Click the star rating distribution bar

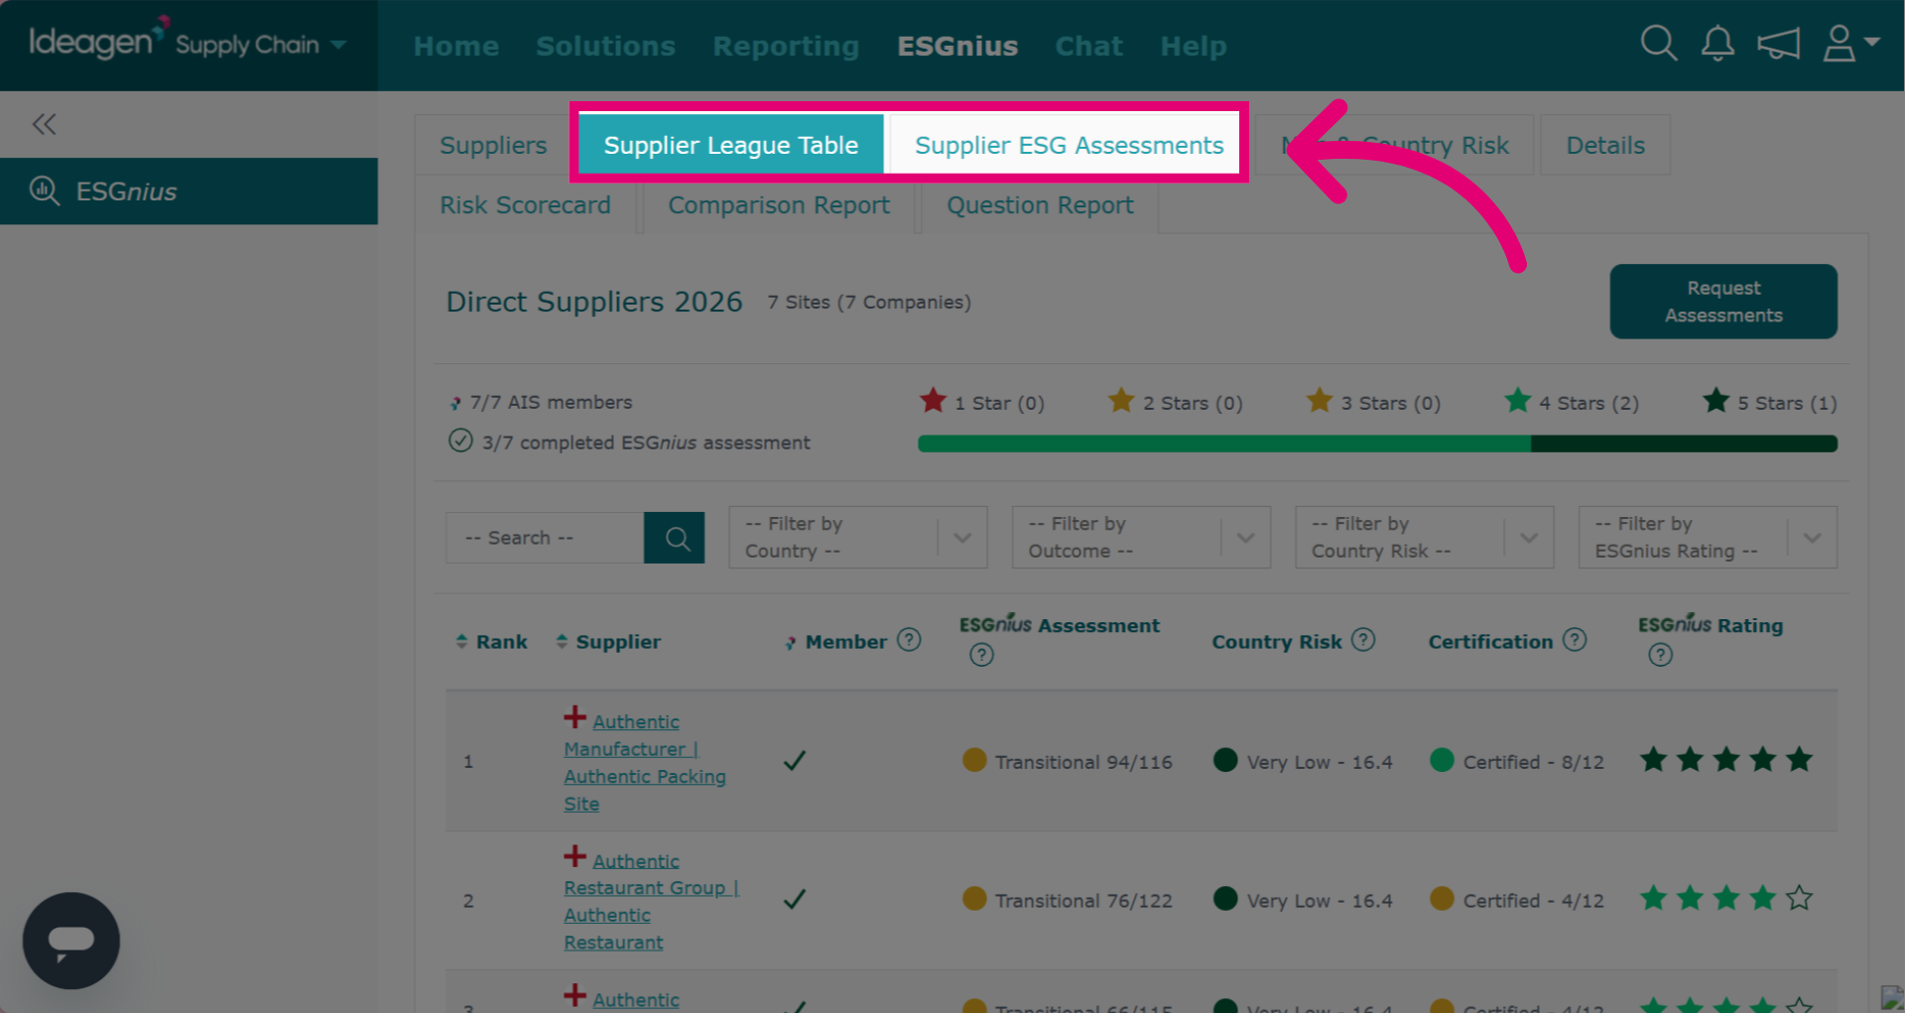pos(1377,443)
